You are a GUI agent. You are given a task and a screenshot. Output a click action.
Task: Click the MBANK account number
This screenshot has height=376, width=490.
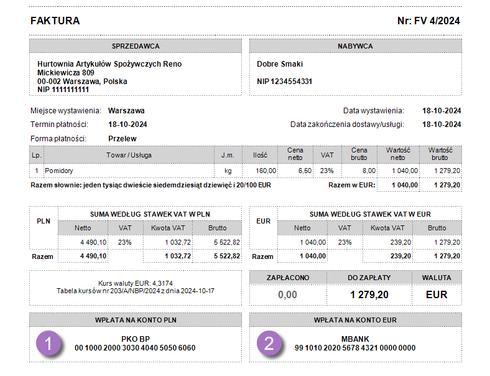coord(355,348)
